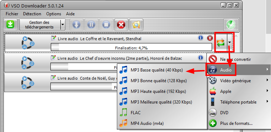The width and height of the screenshot is (271, 132).
Task: Click the progress bar of Conte de Noël
Action: tap(84, 86)
